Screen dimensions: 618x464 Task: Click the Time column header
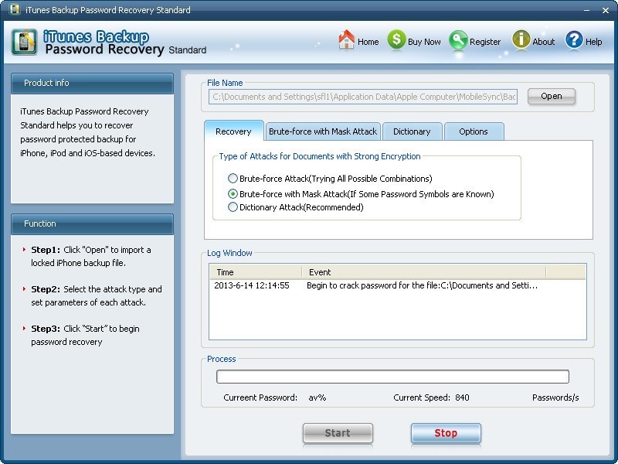point(256,272)
